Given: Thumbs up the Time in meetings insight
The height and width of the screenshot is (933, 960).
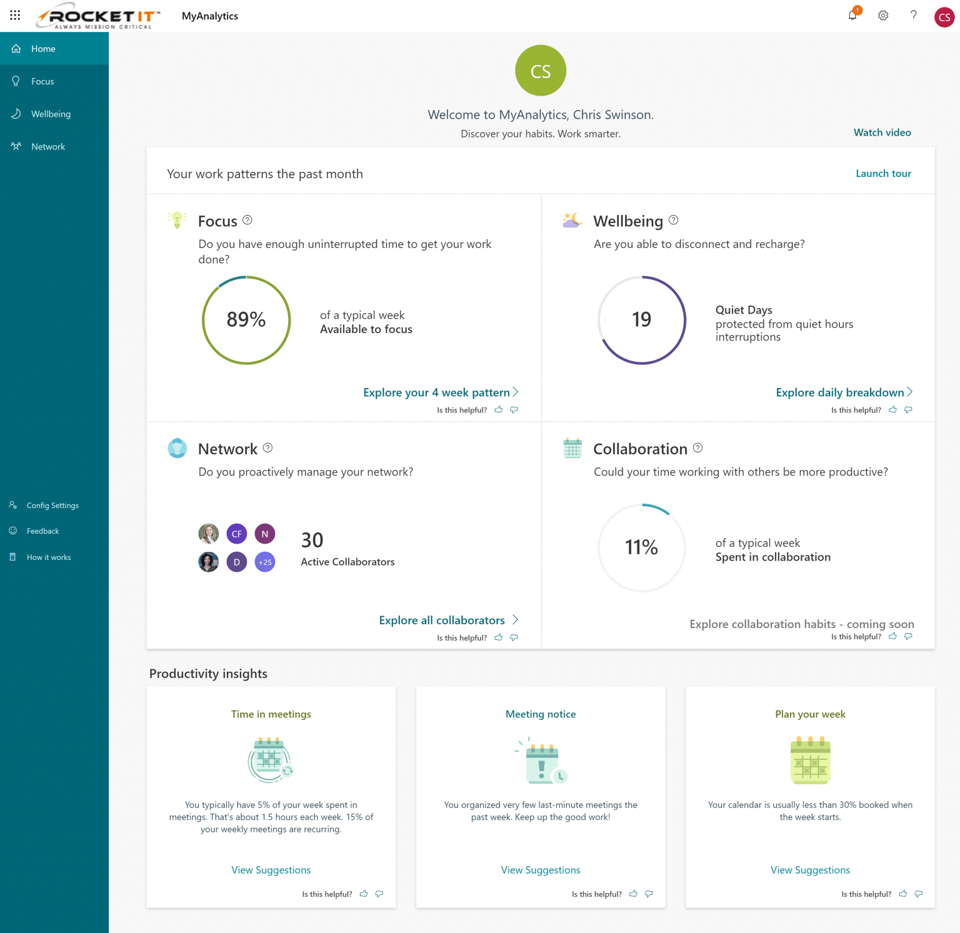Looking at the screenshot, I should 363,894.
